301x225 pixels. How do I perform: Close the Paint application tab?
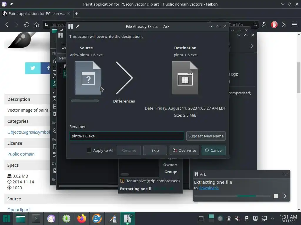[69, 13]
